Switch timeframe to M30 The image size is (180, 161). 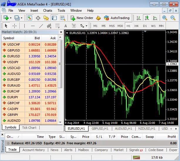coord(120,26)
